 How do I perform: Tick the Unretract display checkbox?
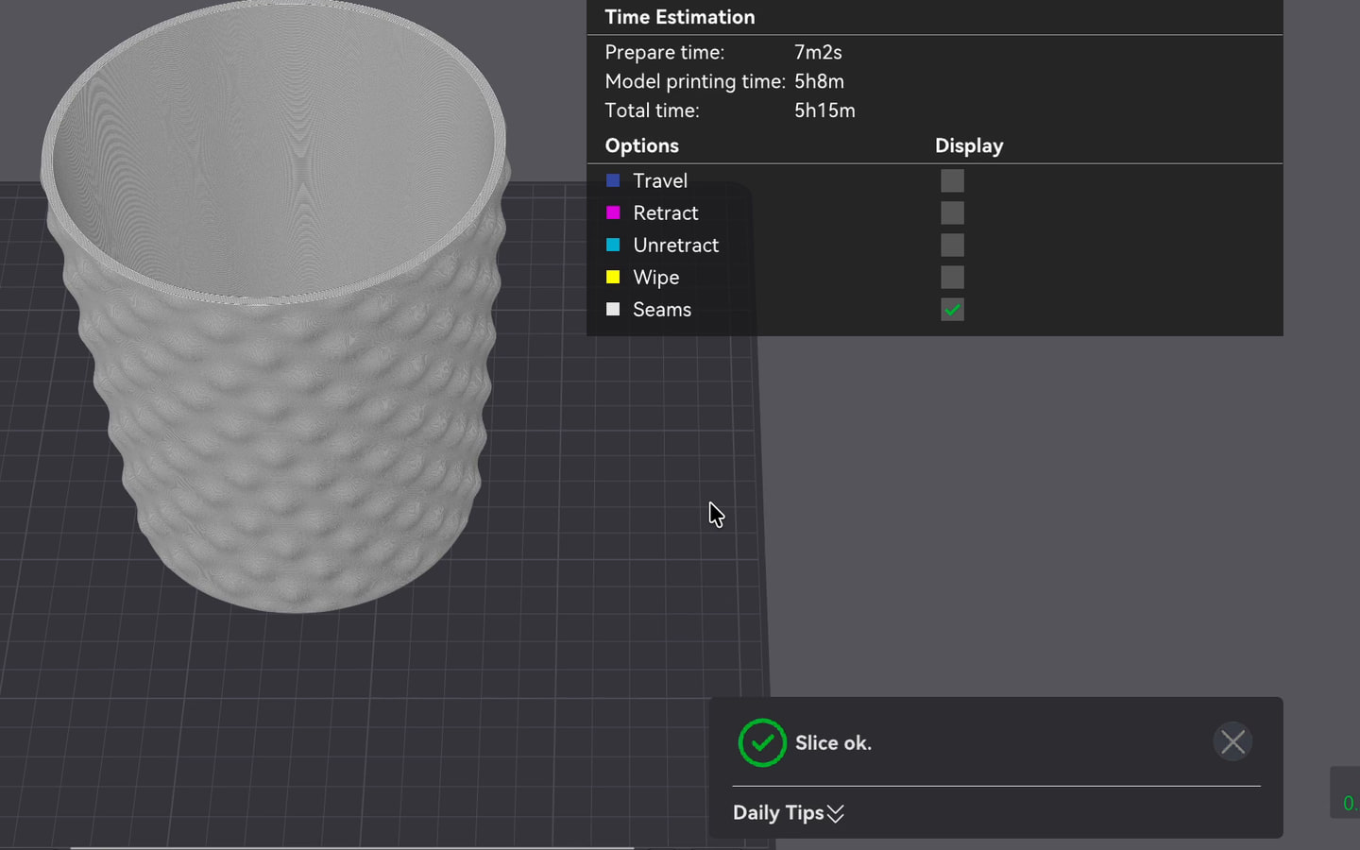[x=952, y=245]
